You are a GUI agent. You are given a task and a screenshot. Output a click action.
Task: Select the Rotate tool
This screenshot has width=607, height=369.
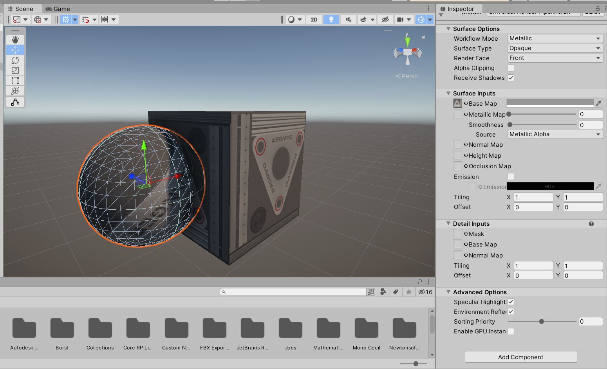tap(15, 60)
